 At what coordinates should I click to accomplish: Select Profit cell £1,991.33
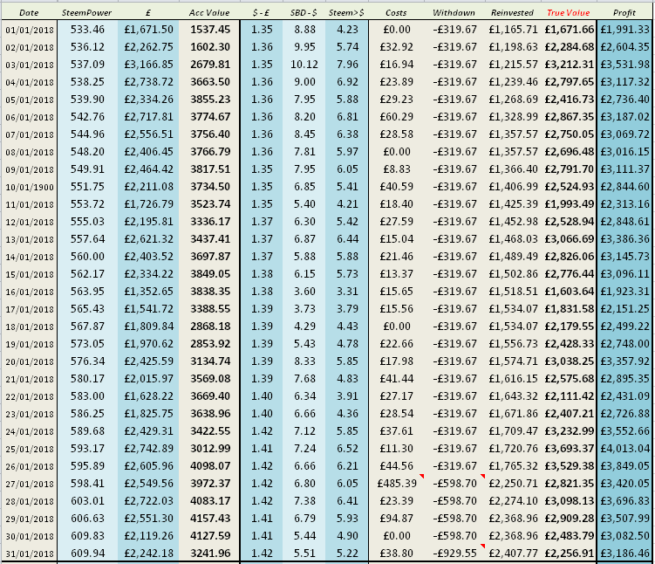pos(625,30)
